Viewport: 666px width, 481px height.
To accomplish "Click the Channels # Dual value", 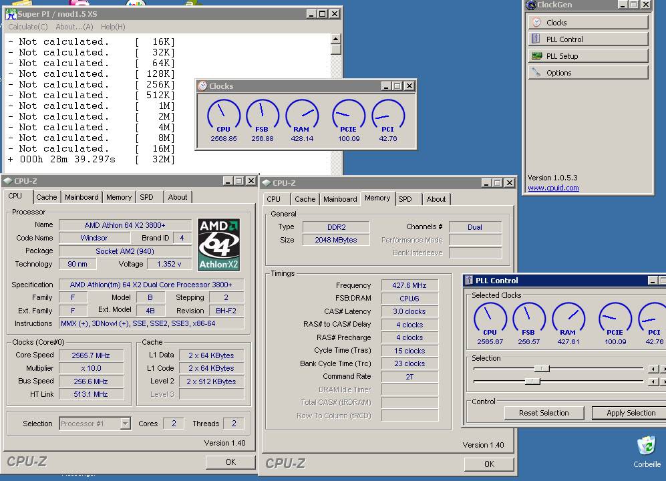I will point(475,227).
